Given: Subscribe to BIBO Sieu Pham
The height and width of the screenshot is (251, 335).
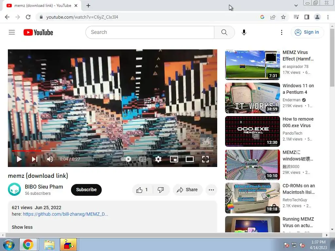Looking at the screenshot, I should coord(86,190).
